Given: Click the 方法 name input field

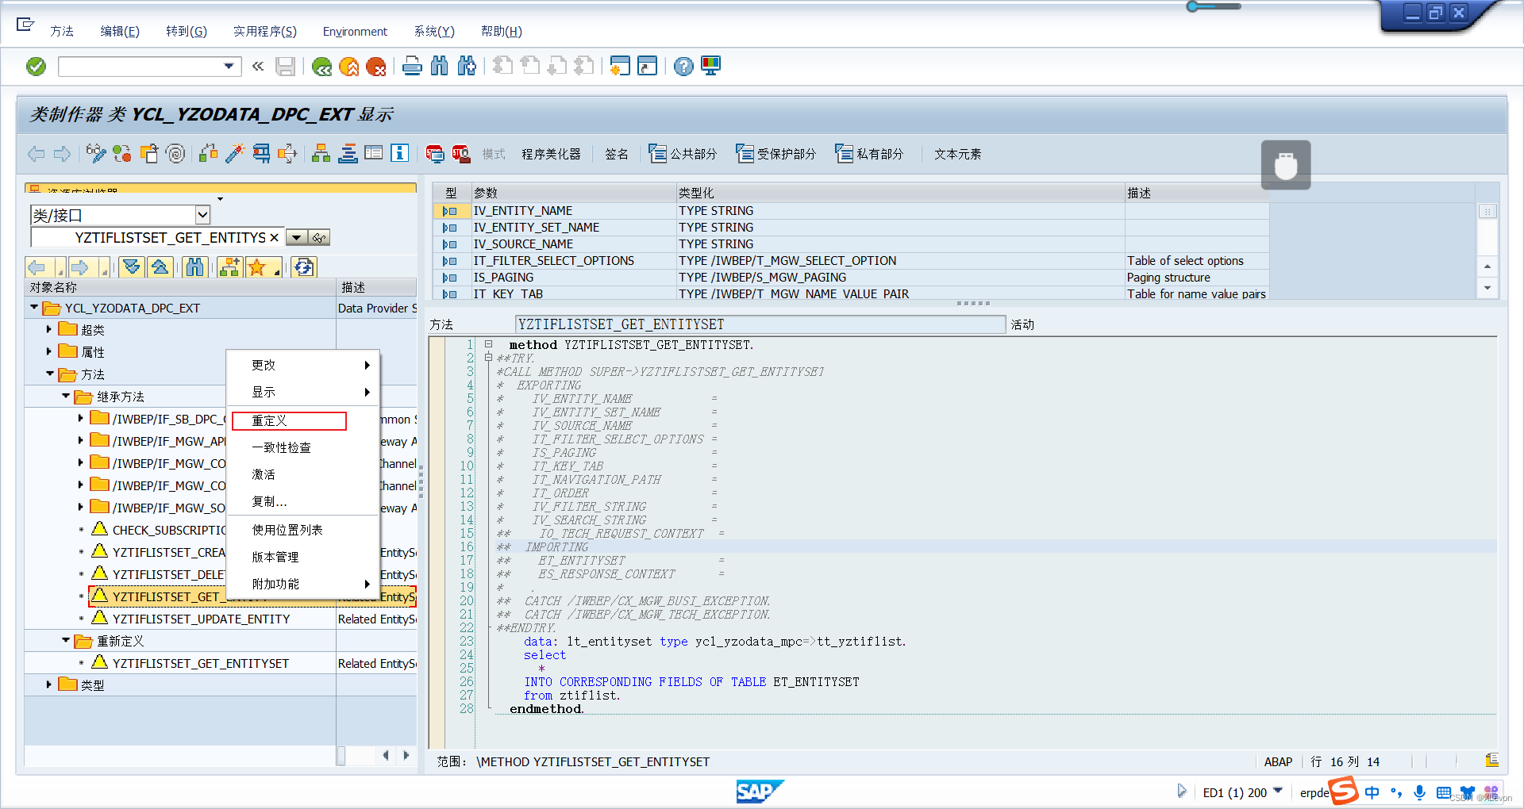Looking at the screenshot, I should click(760, 324).
